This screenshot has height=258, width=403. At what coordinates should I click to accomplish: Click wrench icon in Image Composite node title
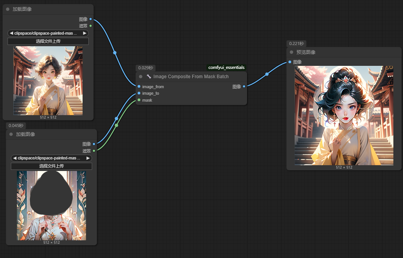[x=149, y=77]
